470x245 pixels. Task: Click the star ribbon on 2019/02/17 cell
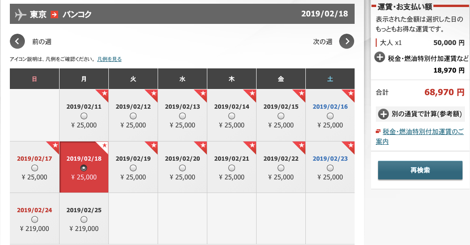tap(53, 147)
